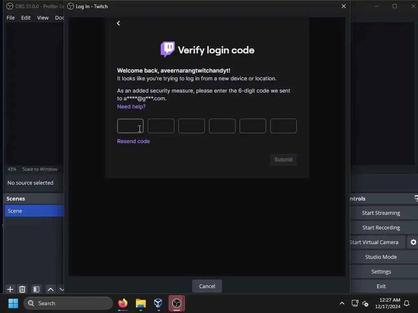
Task: Open the Need help? link
Action: 131,106
